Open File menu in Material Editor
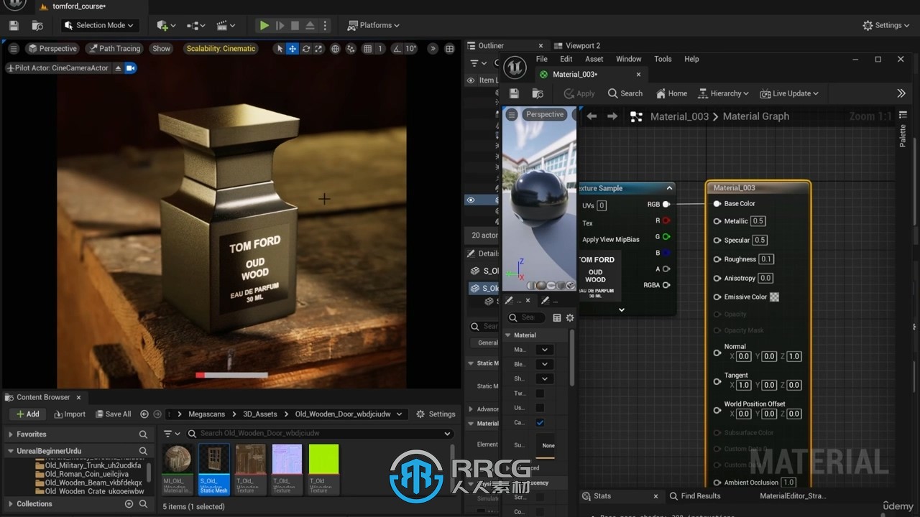 click(x=542, y=59)
